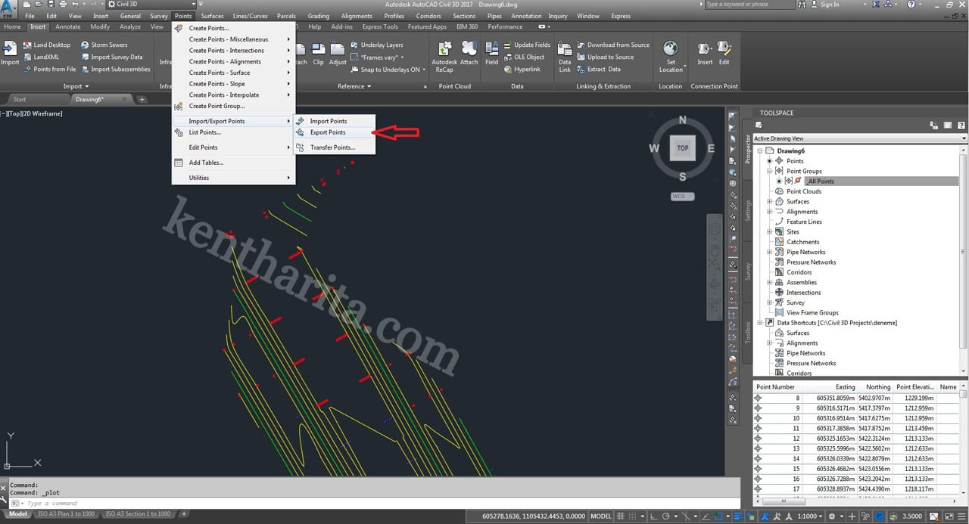Toggle Snap to Underlays ON
Viewport: 969px width, 524px height.
(390, 70)
